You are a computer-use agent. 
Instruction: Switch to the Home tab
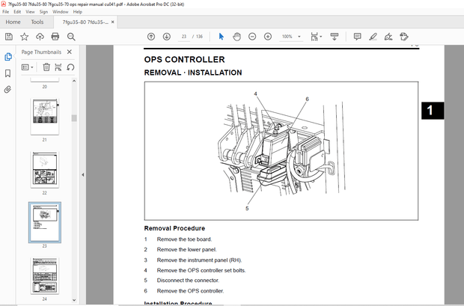13,22
